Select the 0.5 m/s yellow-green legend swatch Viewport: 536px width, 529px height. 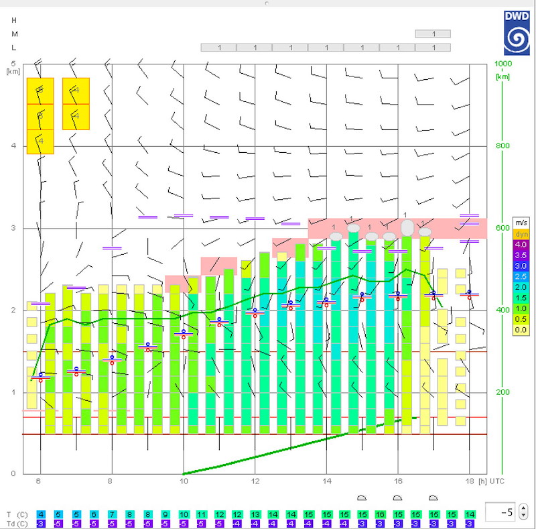pyautogui.click(x=521, y=319)
